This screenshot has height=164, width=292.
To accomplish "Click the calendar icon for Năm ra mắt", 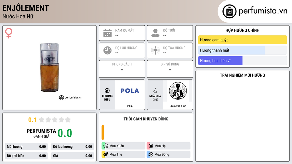I will click(x=108, y=33).
